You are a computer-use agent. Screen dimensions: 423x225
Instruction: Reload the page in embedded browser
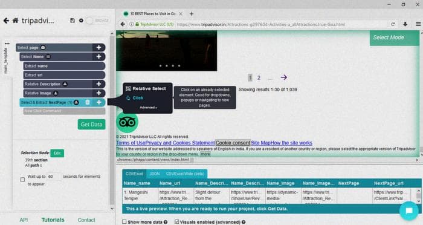(393, 24)
